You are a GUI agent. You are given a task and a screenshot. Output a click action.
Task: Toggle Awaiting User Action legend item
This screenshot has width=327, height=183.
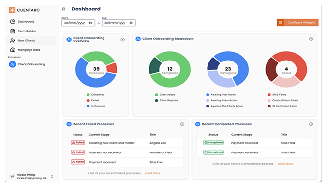221,95
